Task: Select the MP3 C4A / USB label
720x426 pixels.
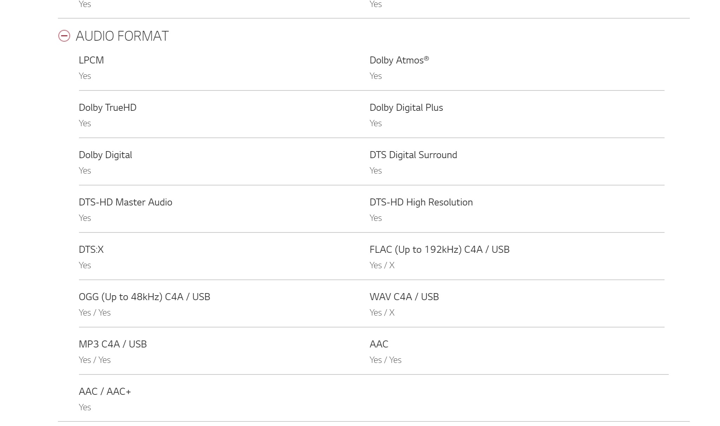Action: (113, 344)
